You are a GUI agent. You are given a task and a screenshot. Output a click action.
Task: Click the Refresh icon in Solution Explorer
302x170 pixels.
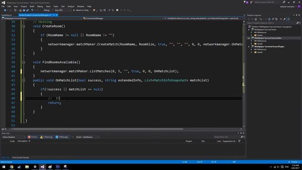coord(269,19)
